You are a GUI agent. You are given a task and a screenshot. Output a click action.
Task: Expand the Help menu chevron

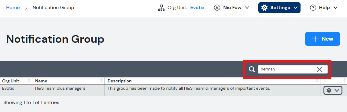point(335,8)
